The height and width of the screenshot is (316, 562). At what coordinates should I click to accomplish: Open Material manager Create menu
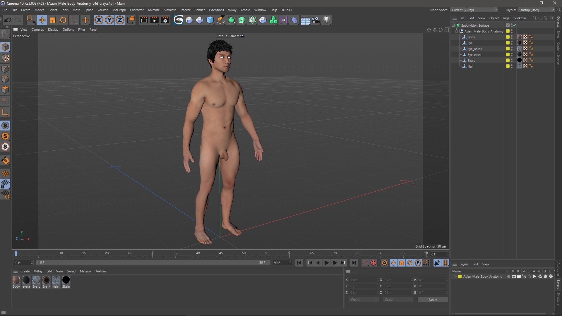pyautogui.click(x=25, y=271)
